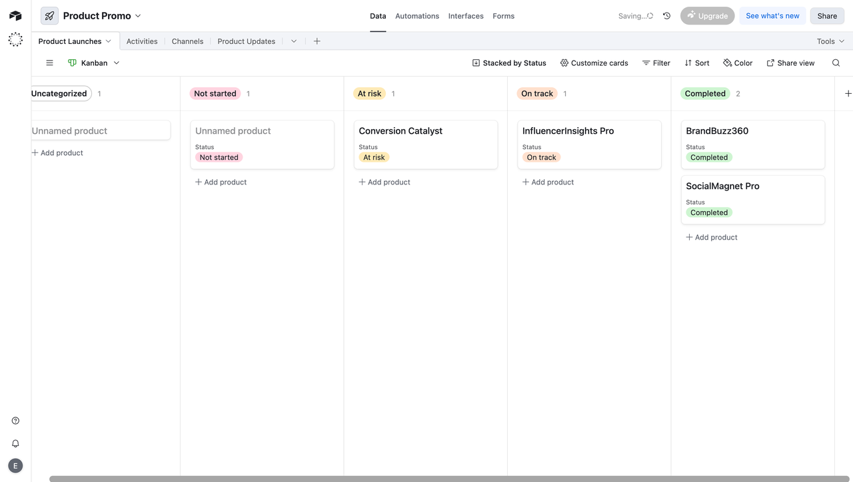Open the Channels view tab
This screenshot has height=482, width=853.
pyautogui.click(x=187, y=41)
